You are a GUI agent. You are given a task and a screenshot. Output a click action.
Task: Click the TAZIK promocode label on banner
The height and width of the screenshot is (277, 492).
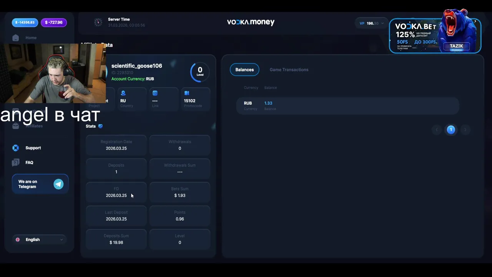pos(457,47)
